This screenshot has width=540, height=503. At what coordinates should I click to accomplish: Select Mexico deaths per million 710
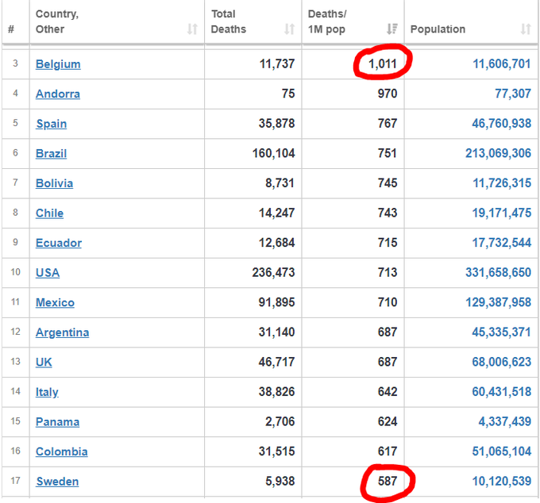click(388, 302)
